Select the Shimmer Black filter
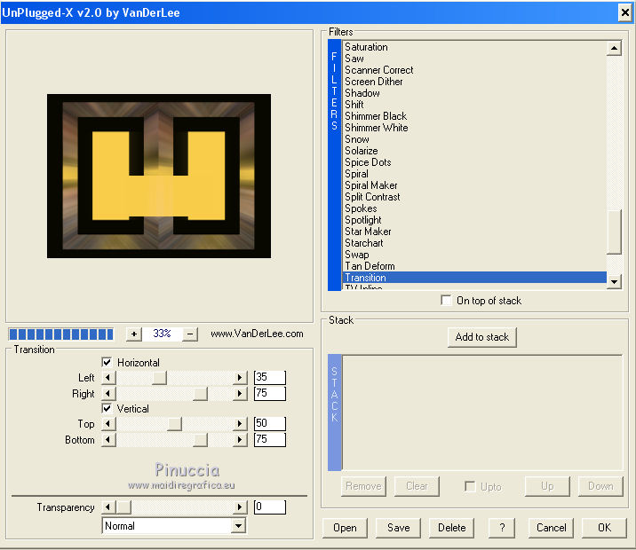The width and height of the screenshot is (636, 550). [376, 116]
